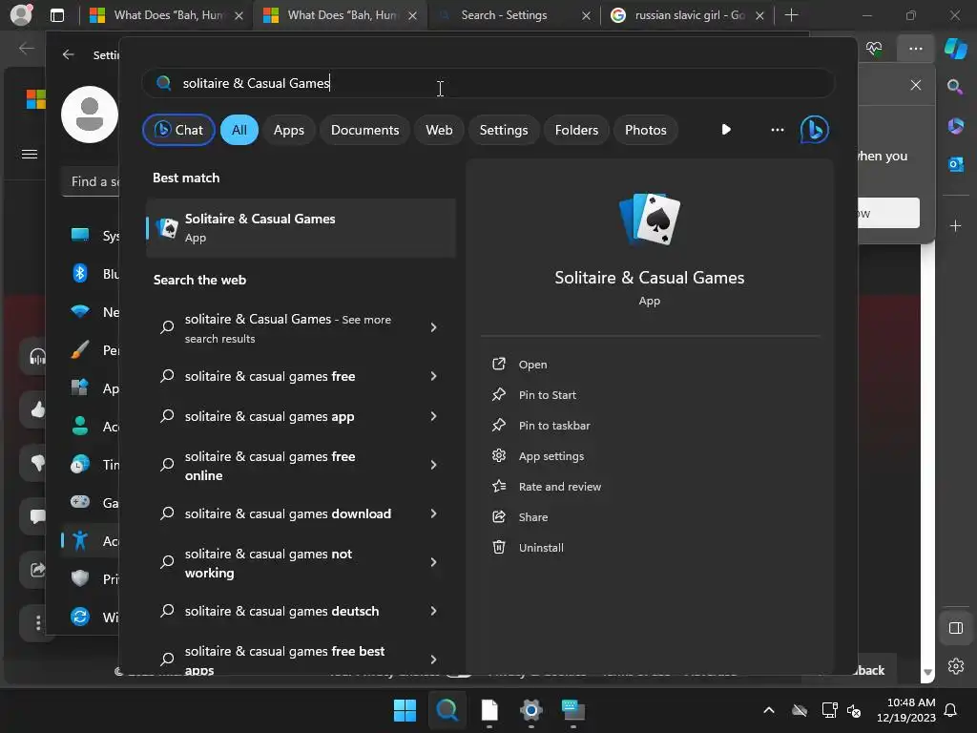Search web for 'solitaire & casual games download'
Screen dimensions: 977x733
(x=288, y=513)
